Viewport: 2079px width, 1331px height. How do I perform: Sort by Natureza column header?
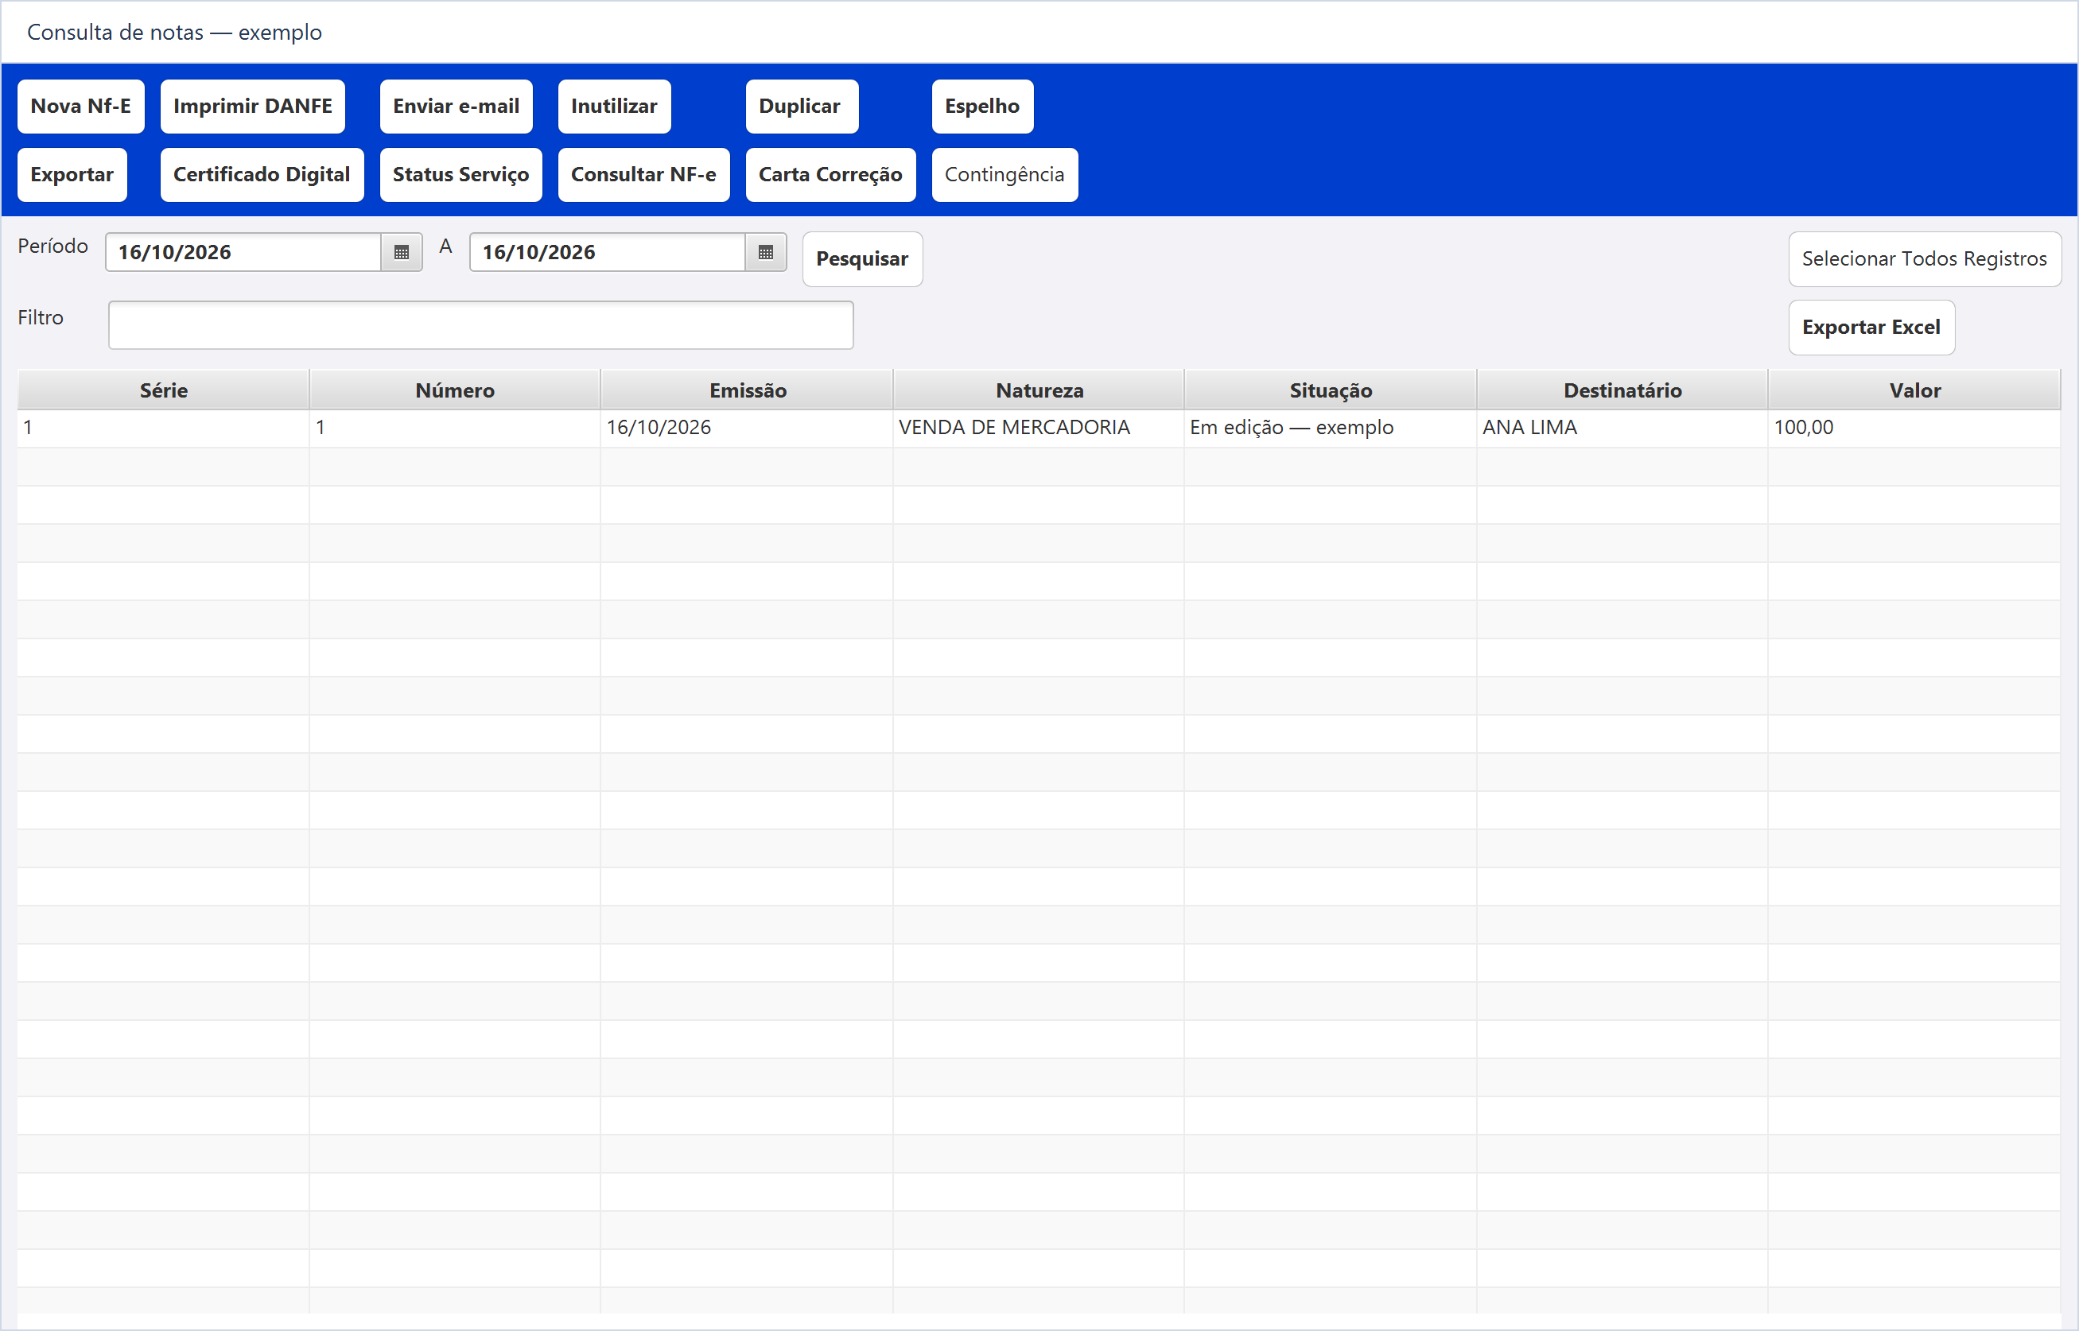pos(1038,390)
